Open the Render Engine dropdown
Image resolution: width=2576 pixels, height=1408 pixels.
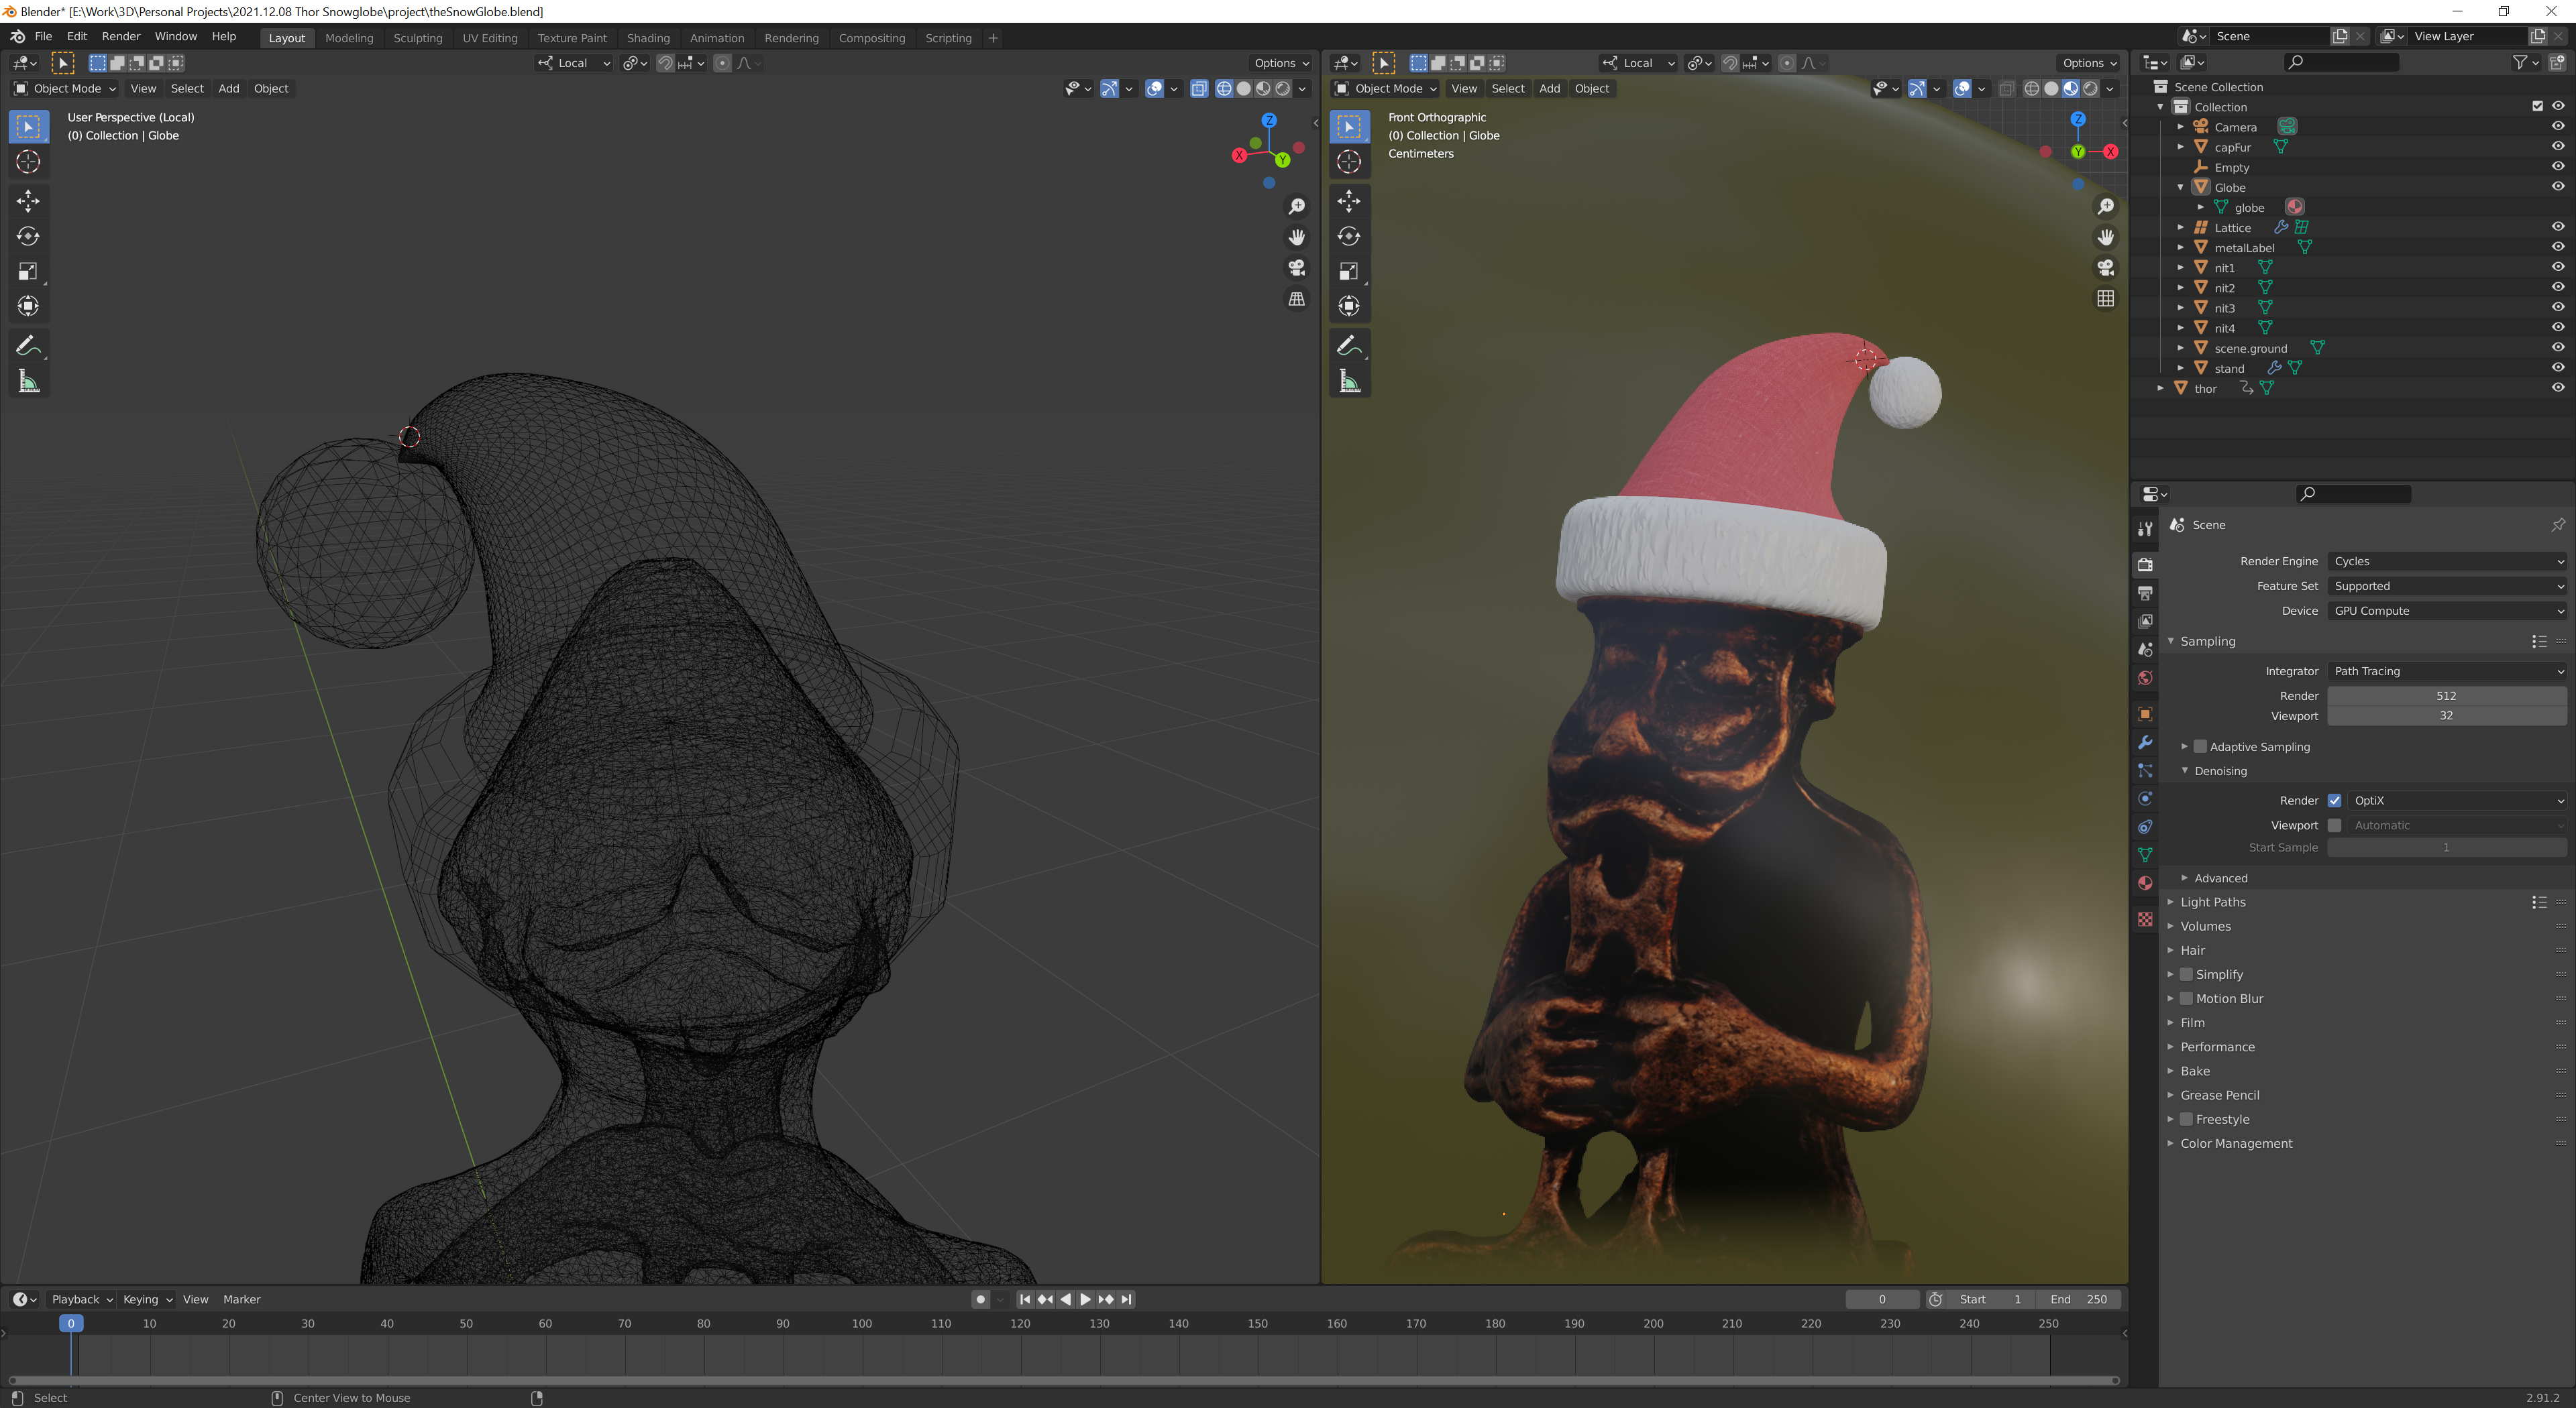click(x=2446, y=562)
